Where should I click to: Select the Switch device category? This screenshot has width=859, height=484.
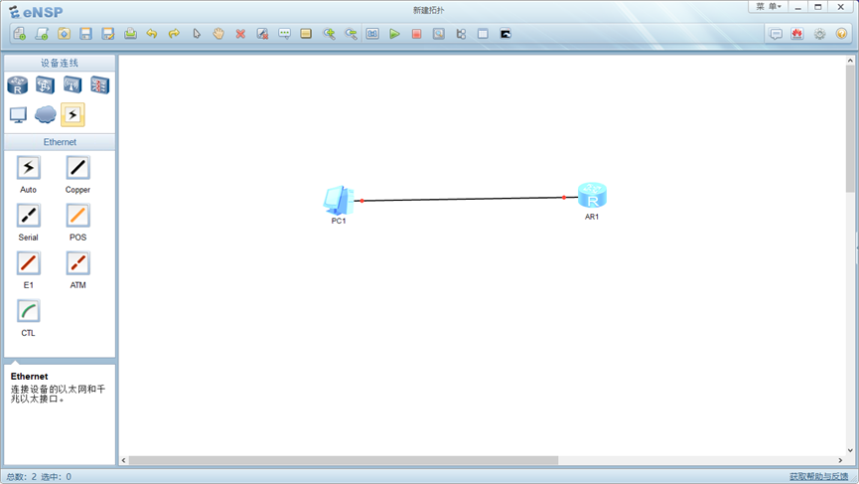[45, 84]
